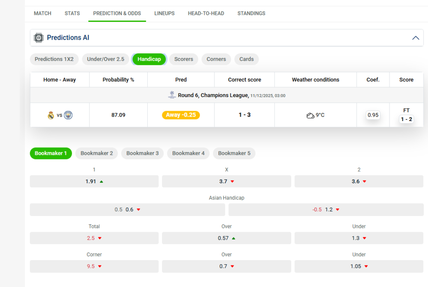Click the away win odds 3.6

point(359,181)
